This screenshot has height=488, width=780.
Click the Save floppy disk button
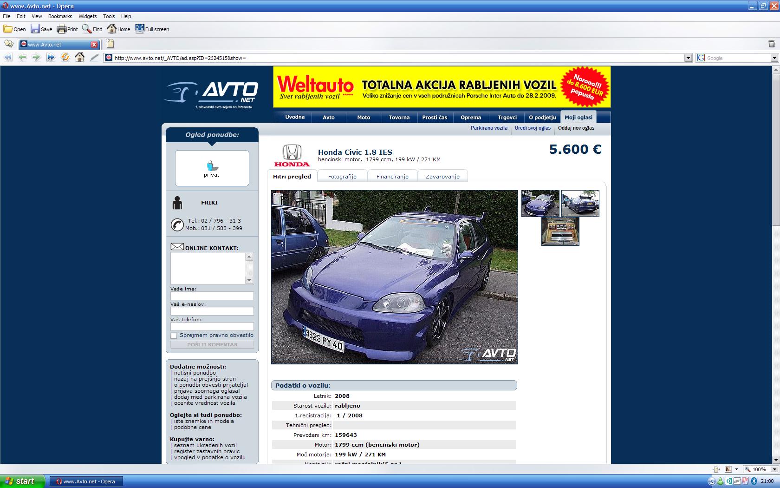tap(41, 29)
